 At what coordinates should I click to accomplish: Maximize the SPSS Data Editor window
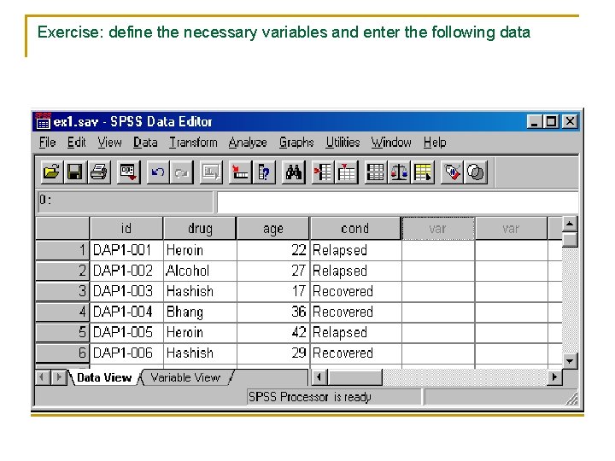[551, 121]
